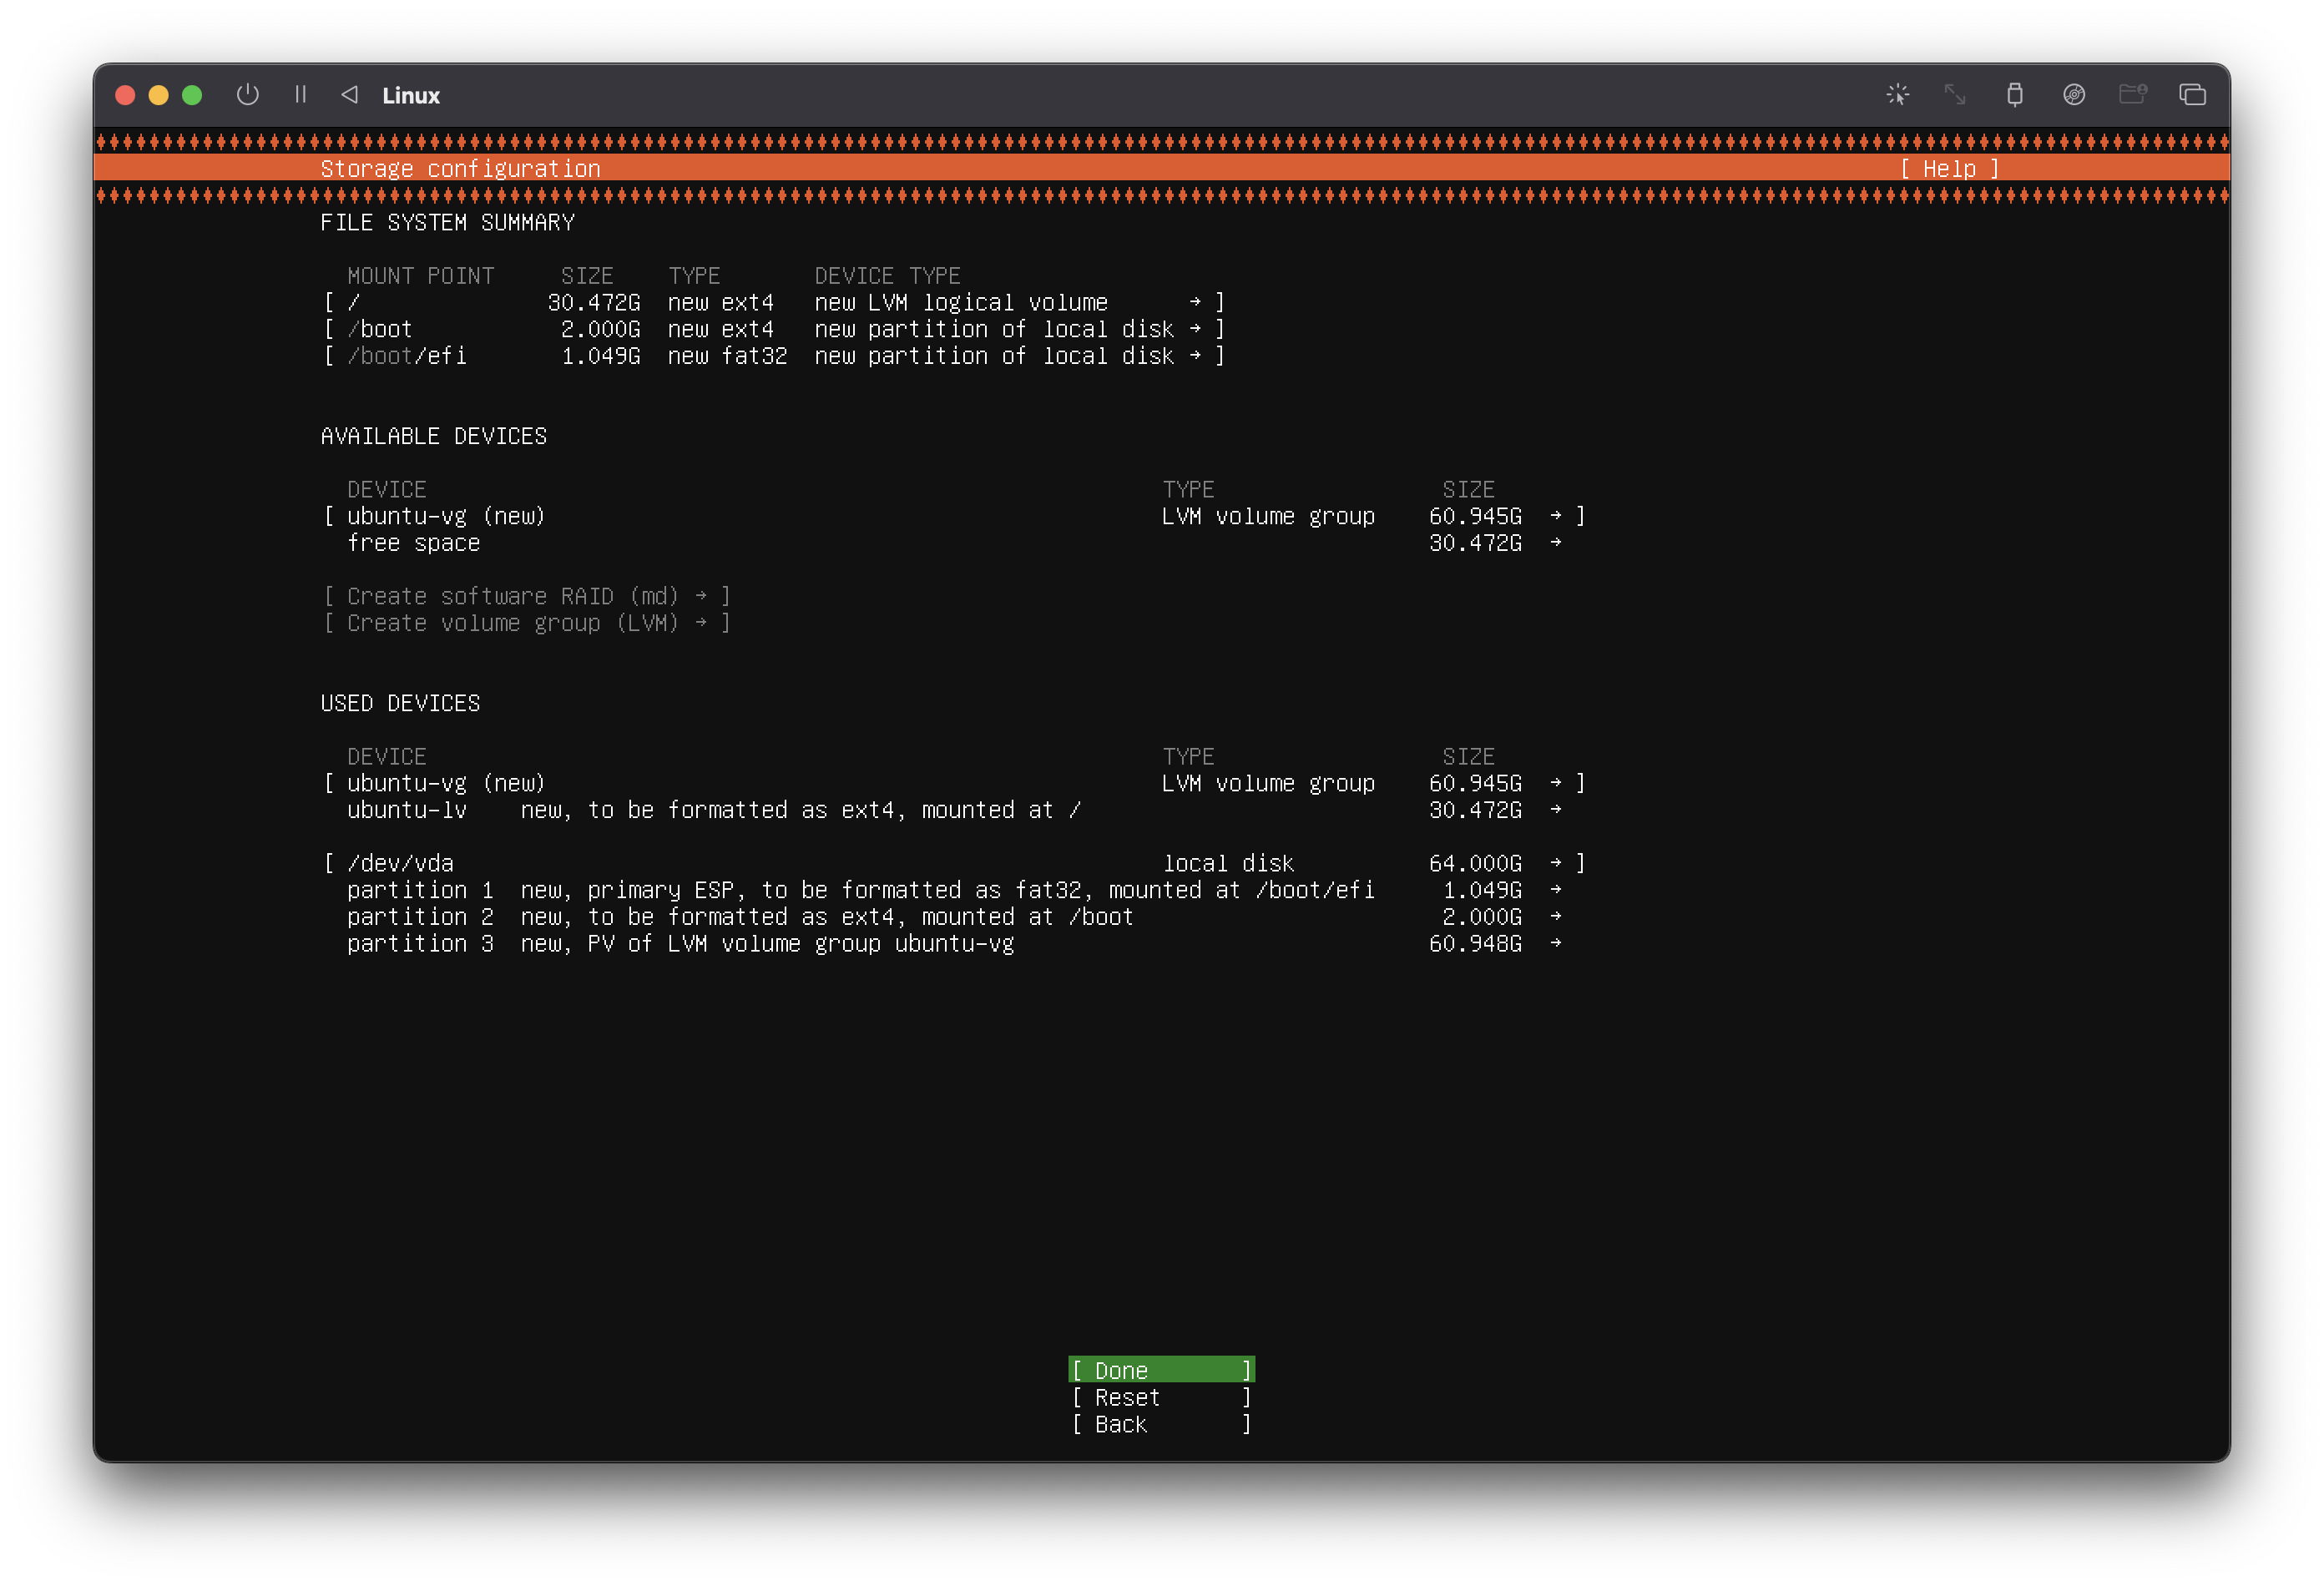Click the resize display arrows icon
The width and height of the screenshot is (2324, 1586).
click(1955, 95)
